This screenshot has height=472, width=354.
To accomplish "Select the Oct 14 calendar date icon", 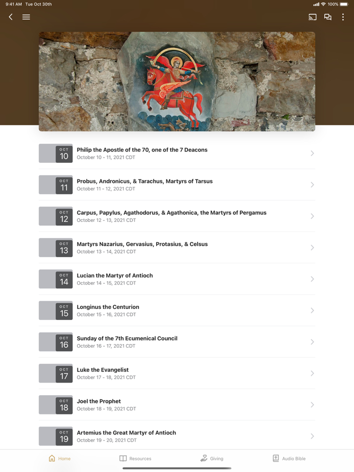I will click(x=64, y=279).
